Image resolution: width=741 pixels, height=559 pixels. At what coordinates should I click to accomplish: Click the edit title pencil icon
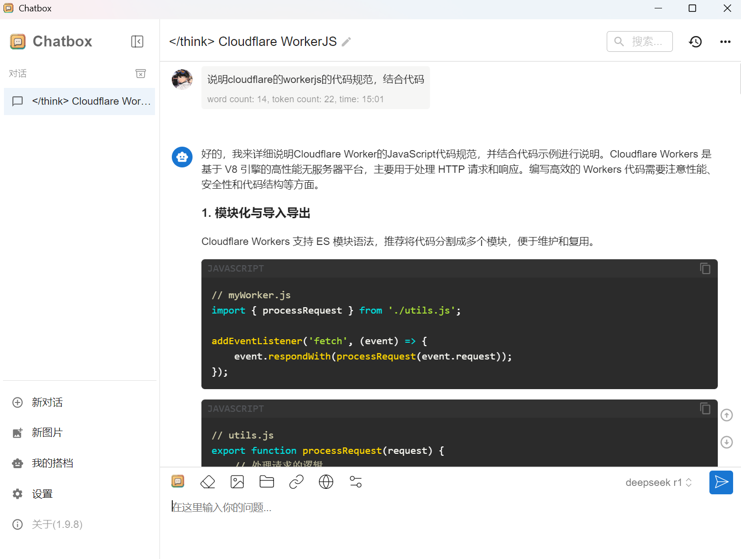point(347,42)
